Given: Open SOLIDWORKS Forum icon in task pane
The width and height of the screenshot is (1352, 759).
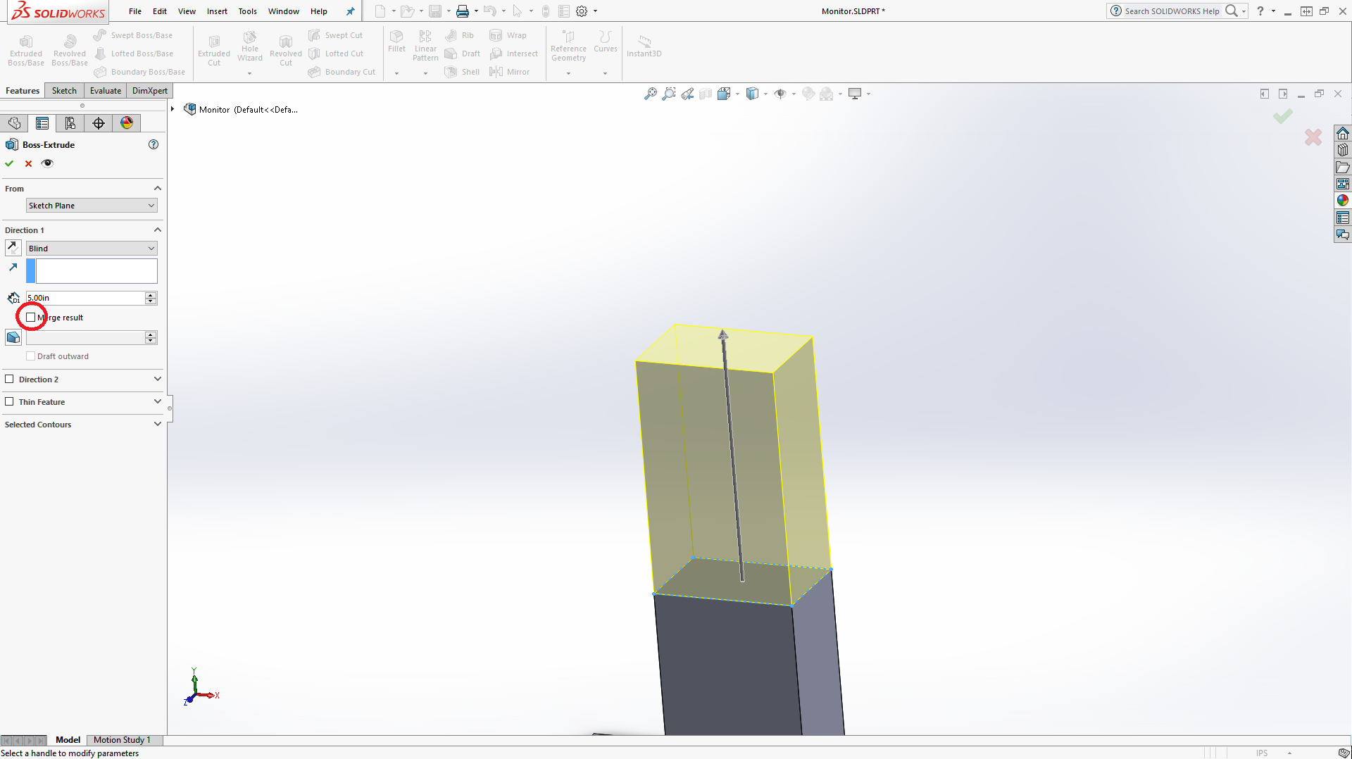Looking at the screenshot, I should pos(1343,234).
